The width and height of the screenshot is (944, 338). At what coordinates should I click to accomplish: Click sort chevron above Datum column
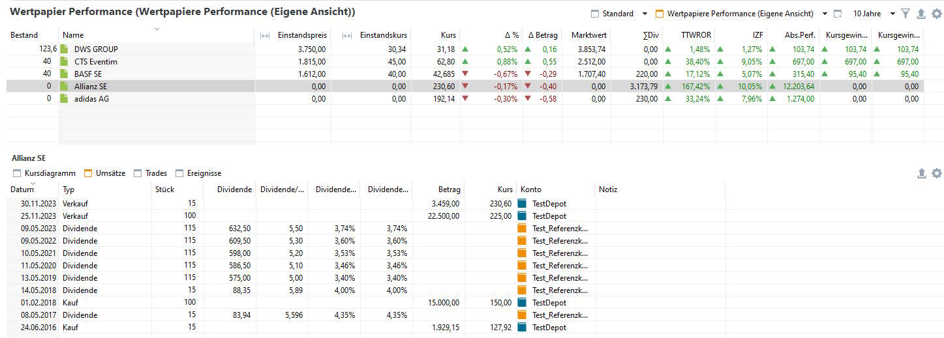(x=32, y=184)
